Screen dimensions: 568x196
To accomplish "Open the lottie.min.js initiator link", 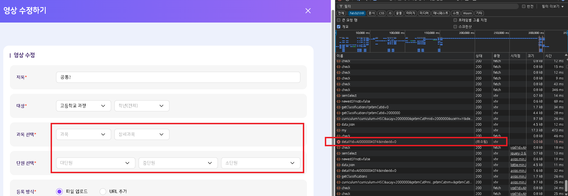I will [x=518, y=165].
